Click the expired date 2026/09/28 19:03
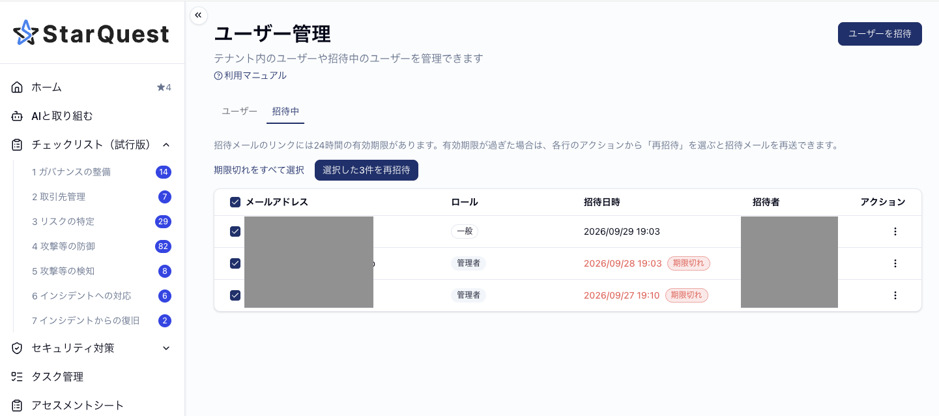Screen dimensions: 939x416 point(623,263)
